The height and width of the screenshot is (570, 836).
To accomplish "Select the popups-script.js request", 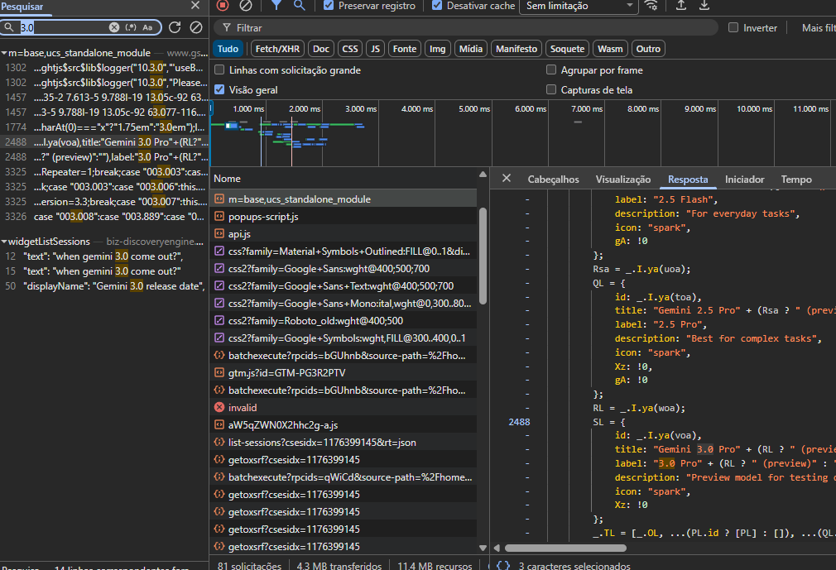I will (263, 217).
